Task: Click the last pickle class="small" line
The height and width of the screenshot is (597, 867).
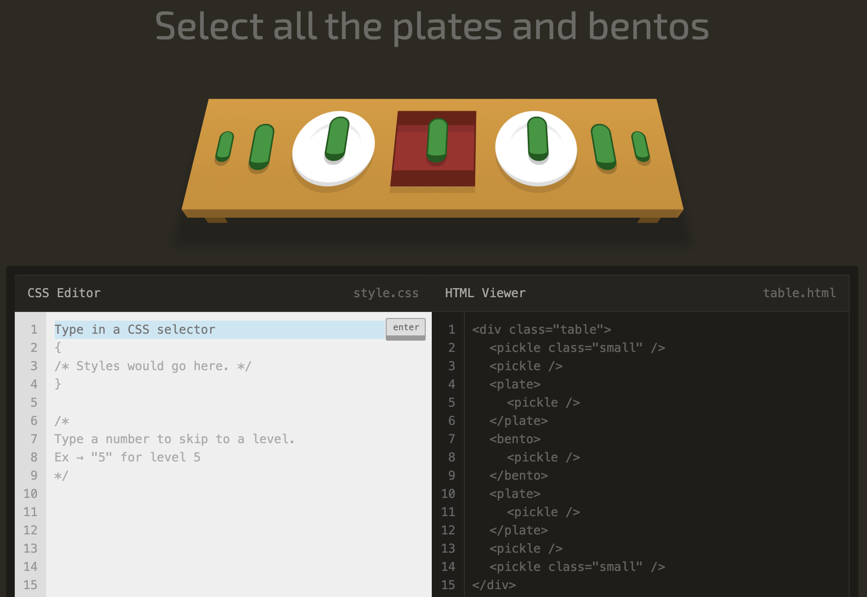Action: click(577, 567)
